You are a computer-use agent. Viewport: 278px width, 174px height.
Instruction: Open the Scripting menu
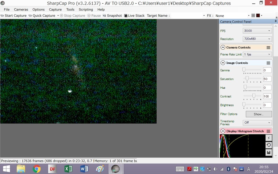pyautogui.click(x=86, y=10)
